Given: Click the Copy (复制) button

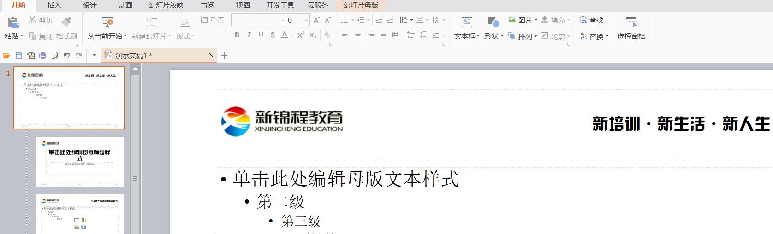Looking at the screenshot, I should 41,36.
